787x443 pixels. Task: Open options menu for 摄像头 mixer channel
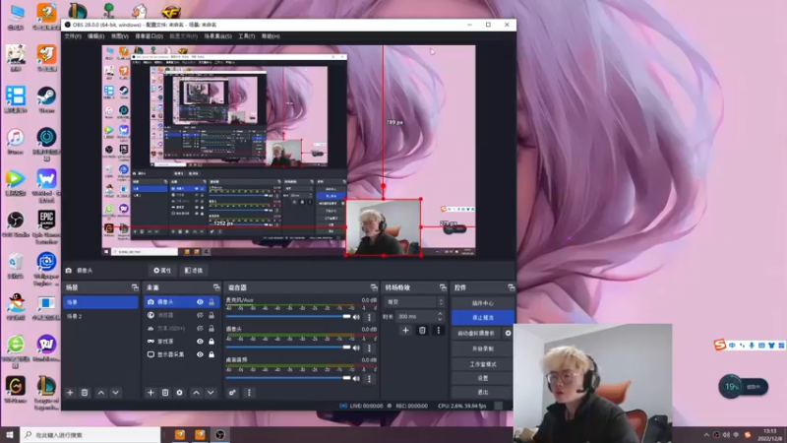pos(370,348)
